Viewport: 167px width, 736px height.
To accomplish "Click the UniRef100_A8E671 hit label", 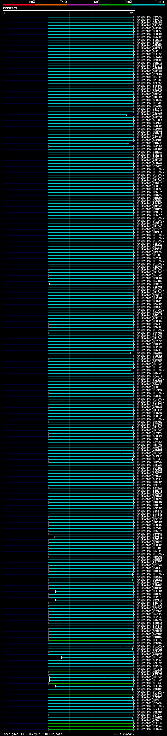I will pos(150,672).
